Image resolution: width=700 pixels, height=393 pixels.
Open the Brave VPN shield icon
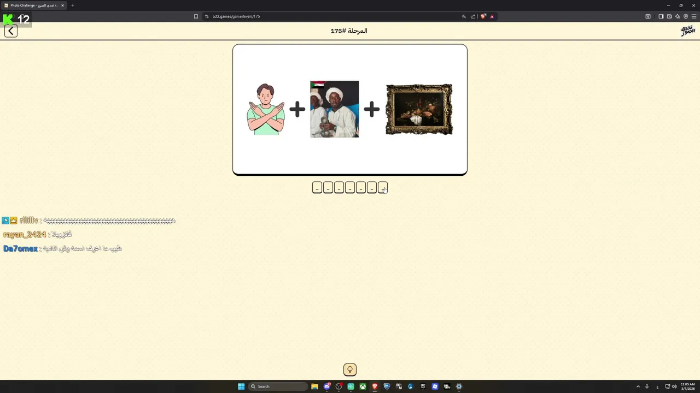[686, 16]
